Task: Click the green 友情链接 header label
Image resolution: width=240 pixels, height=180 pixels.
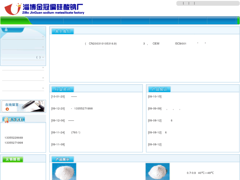Action: coord(13,159)
